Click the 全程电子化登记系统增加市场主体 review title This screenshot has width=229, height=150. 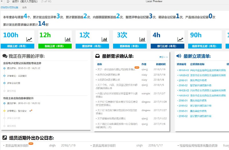point(22,63)
